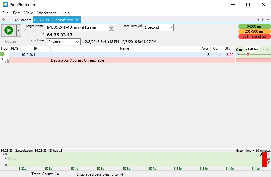This screenshot has width=271, height=177.
Task: Click the 0-200 ms green legend
Action: [254, 26]
